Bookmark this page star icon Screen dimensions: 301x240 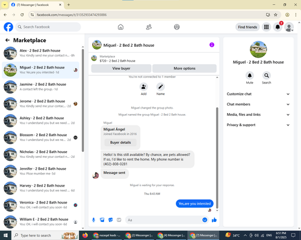click(x=276, y=15)
